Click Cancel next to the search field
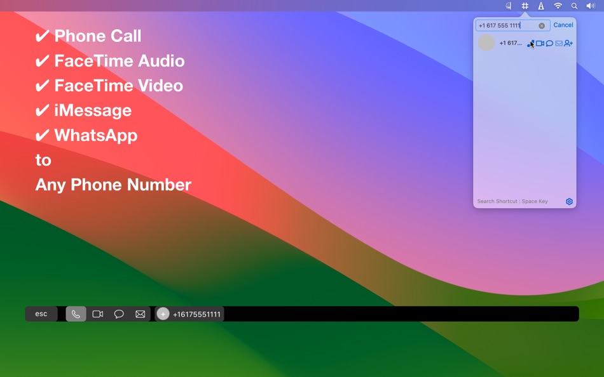Image resolution: width=604 pixels, height=377 pixels. pos(563,25)
